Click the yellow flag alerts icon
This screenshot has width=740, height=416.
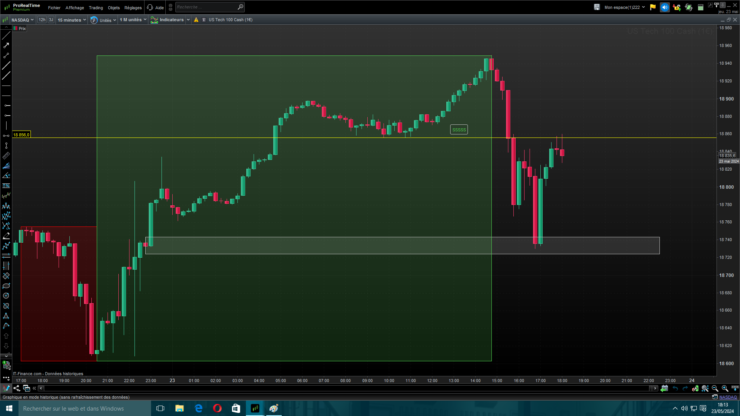(x=653, y=7)
